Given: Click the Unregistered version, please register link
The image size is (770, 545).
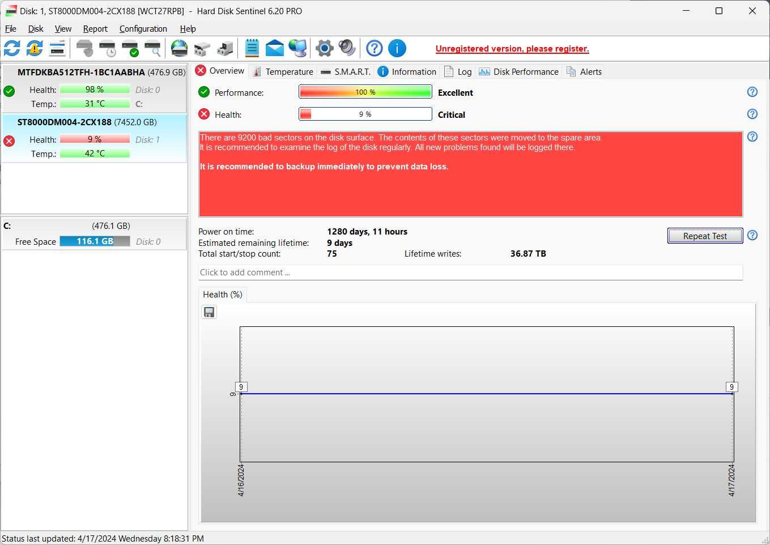Looking at the screenshot, I should click(512, 49).
